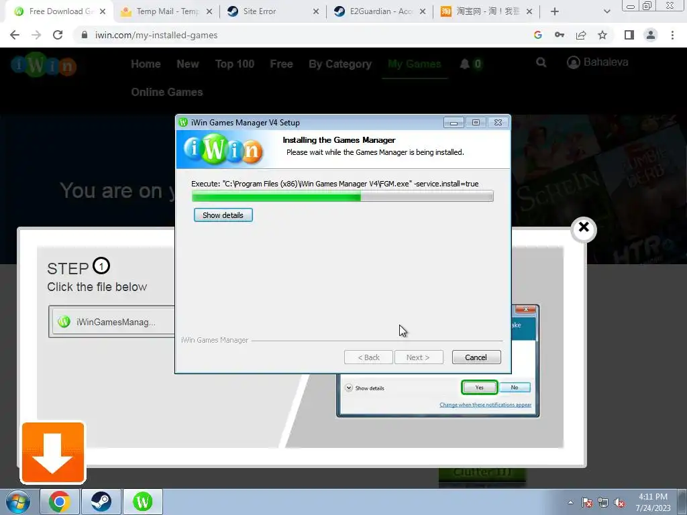The width and height of the screenshot is (687, 515).
Task: Click the iWin logo on website
Action: 44,65
